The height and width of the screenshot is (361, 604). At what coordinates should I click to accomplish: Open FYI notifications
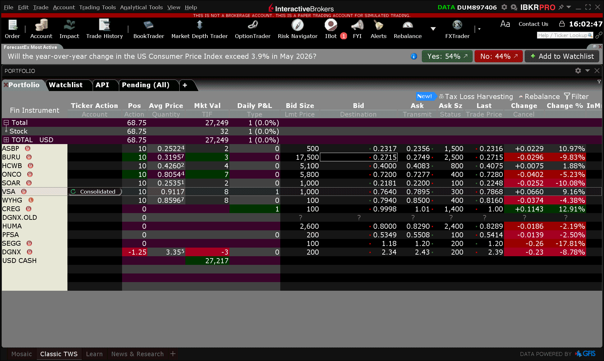click(357, 29)
